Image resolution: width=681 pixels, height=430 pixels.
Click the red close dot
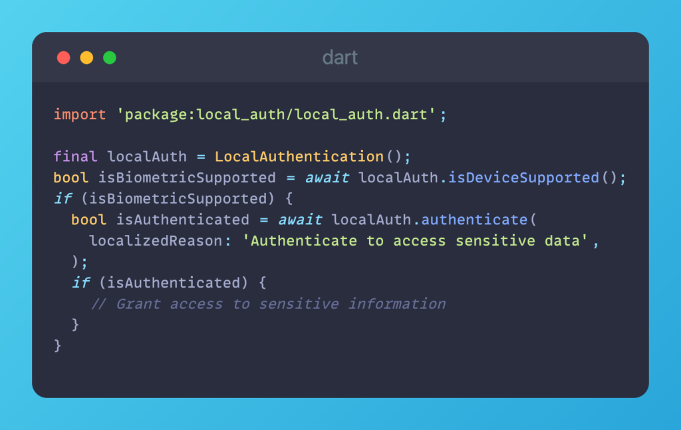(x=64, y=58)
